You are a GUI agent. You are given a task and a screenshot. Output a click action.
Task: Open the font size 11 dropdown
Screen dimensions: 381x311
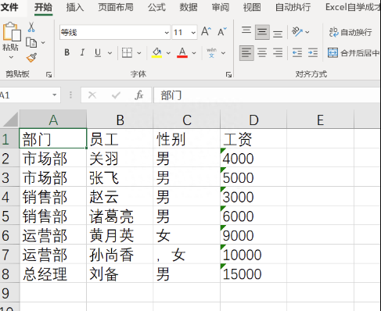(x=193, y=33)
